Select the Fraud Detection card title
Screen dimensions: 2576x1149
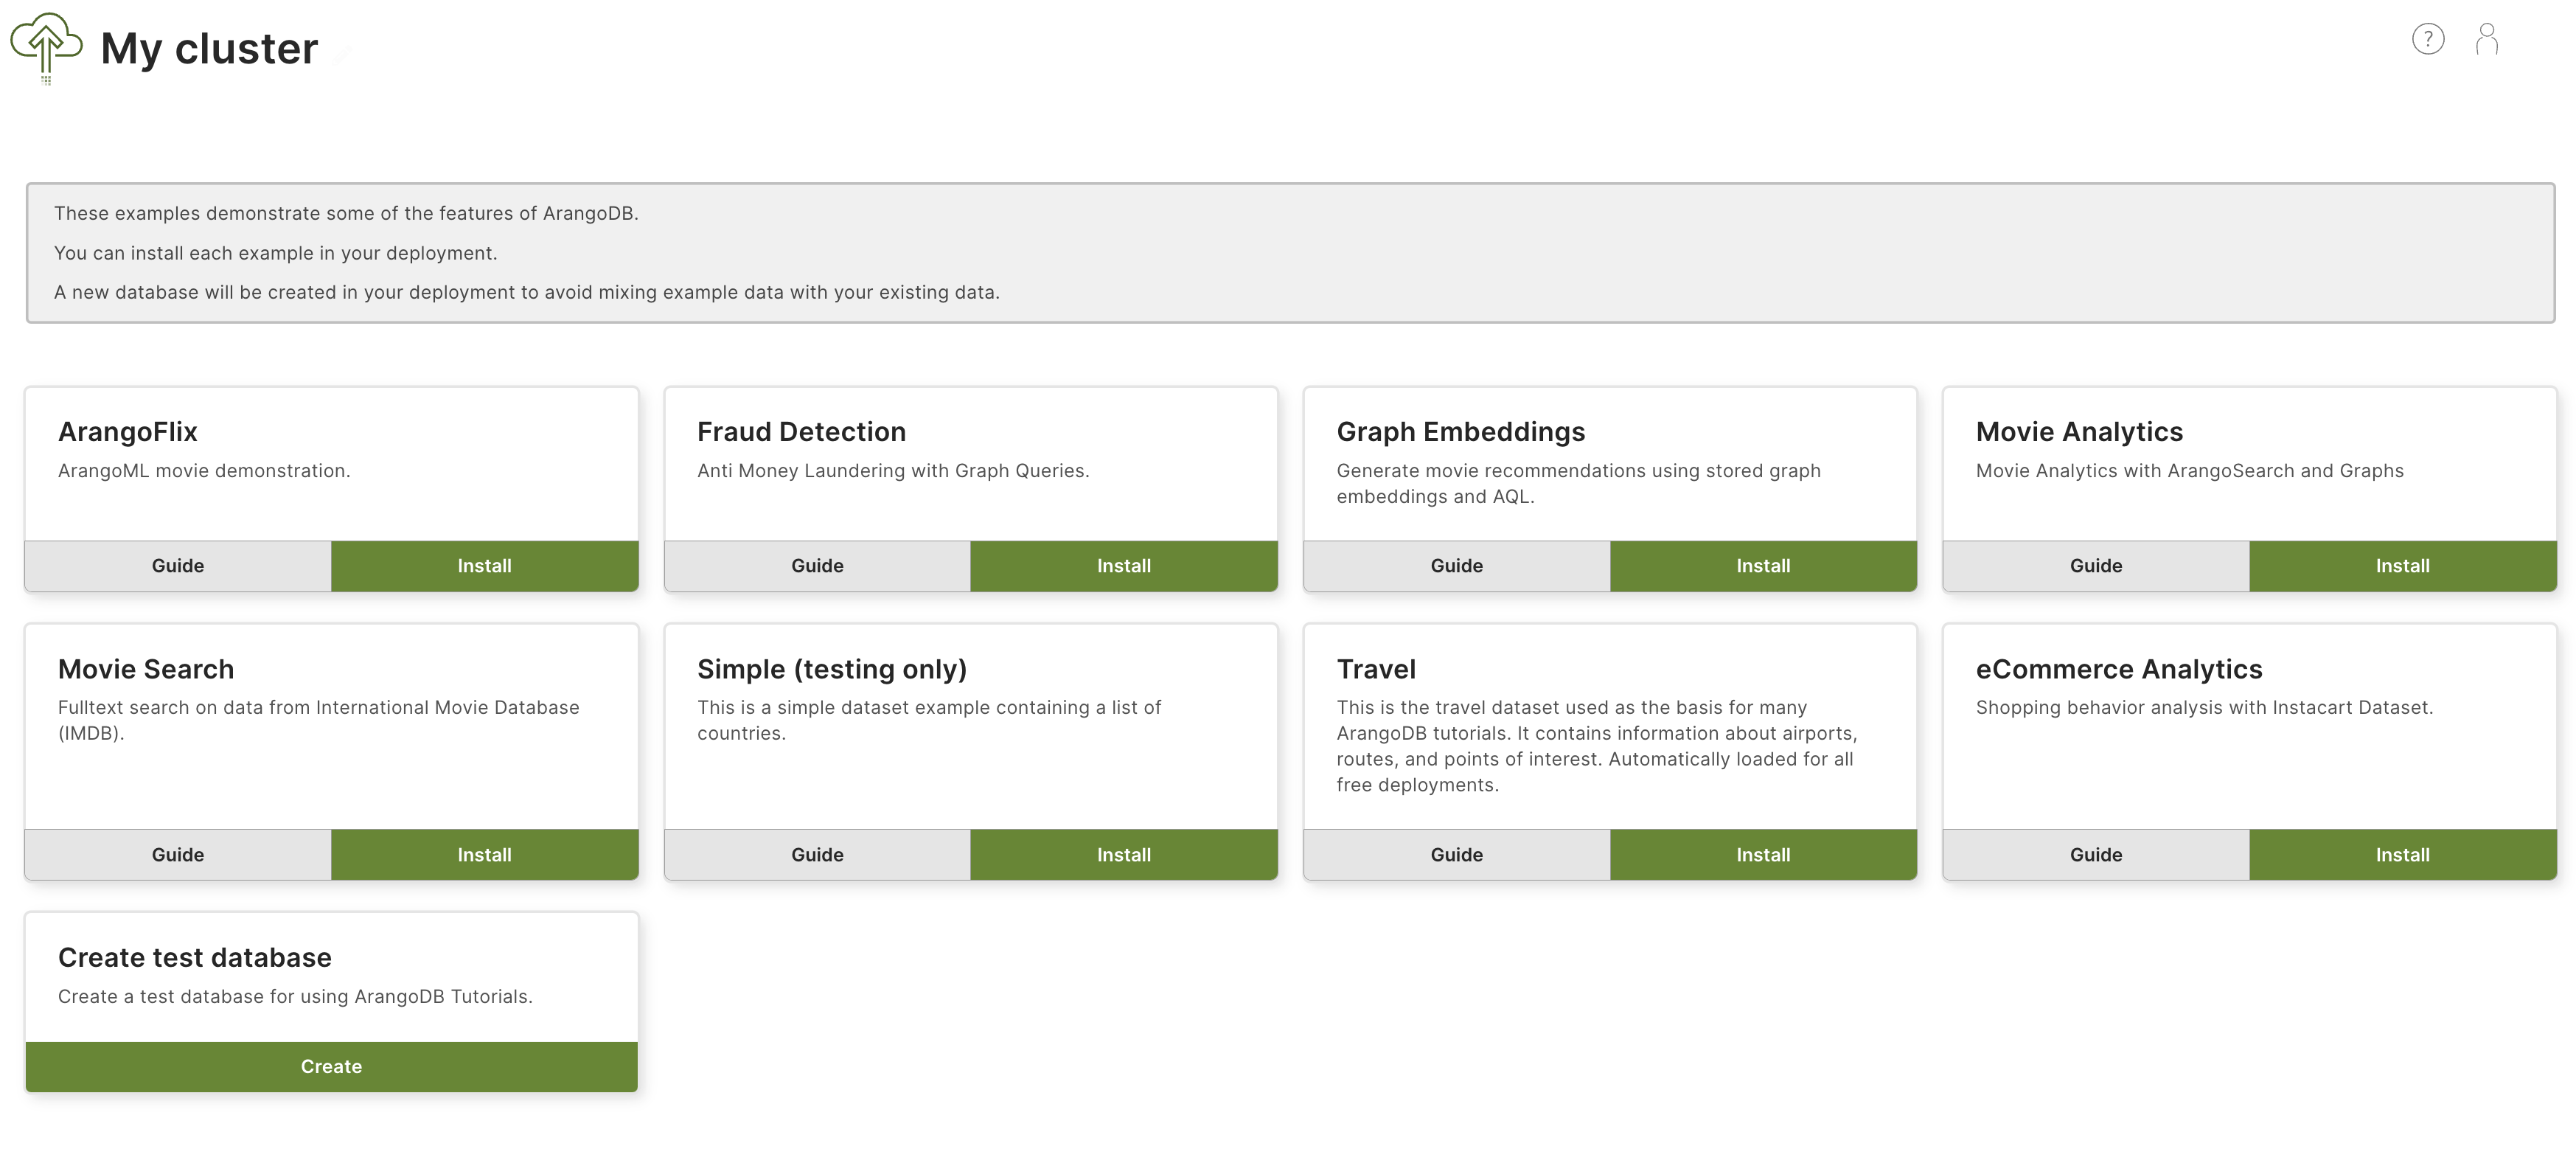click(801, 432)
